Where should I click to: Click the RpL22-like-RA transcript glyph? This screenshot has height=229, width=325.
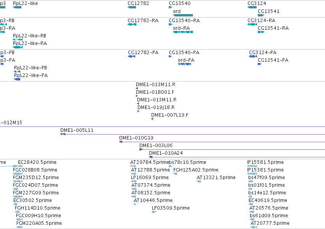click(18, 47)
